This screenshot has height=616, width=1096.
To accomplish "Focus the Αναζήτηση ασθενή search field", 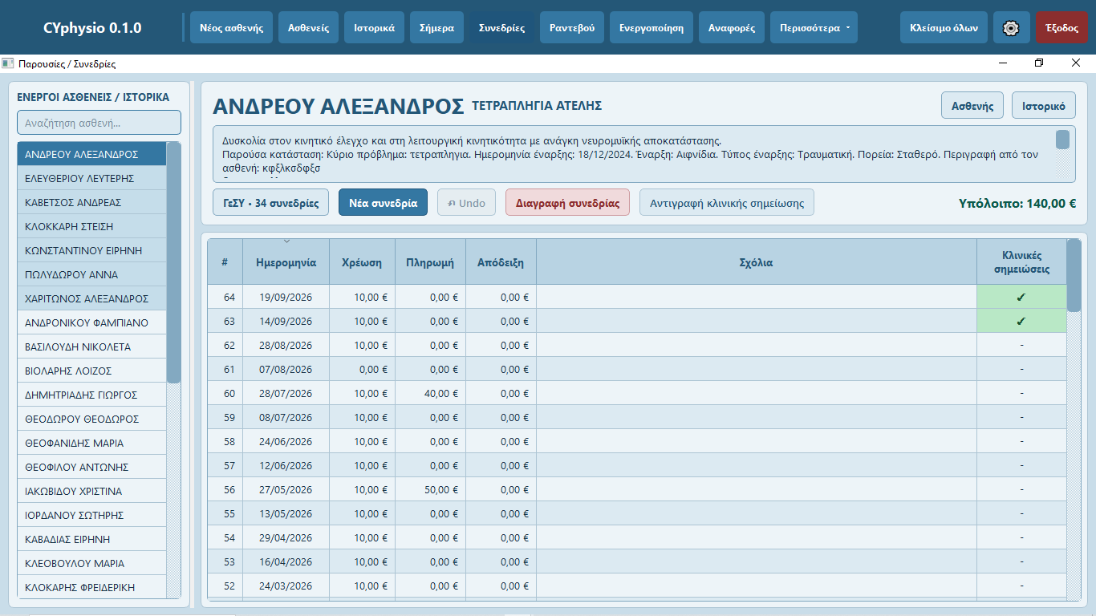I will click(99, 123).
